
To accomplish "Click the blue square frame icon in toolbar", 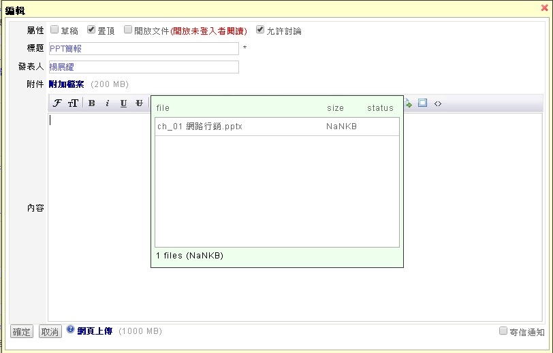I will coord(423,103).
